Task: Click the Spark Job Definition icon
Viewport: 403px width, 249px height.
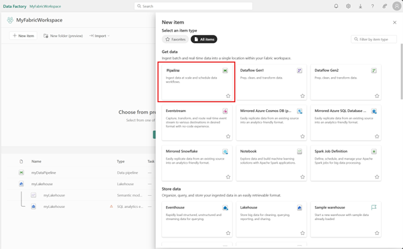Action: tap(374, 152)
